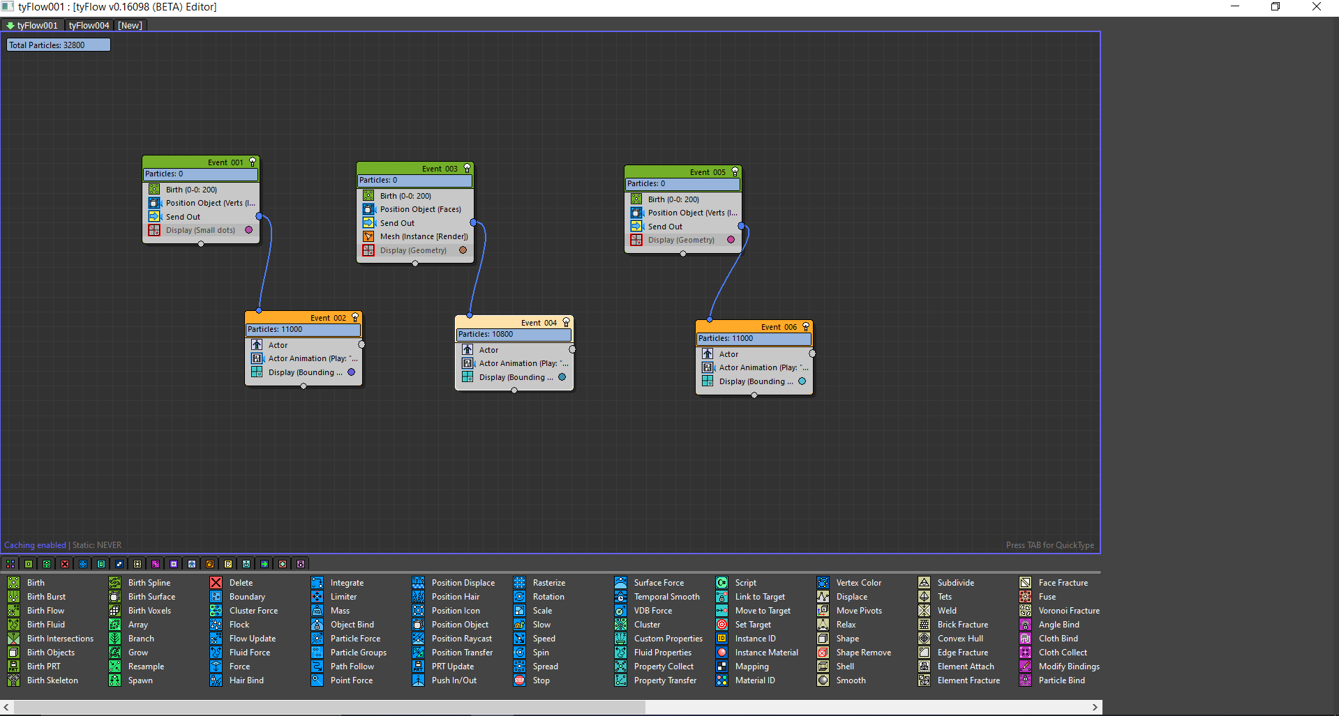Select Mesh (Instance [Render]) operator in Event 003
1339x716 pixels.
pyautogui.click(x=424, y=236)
